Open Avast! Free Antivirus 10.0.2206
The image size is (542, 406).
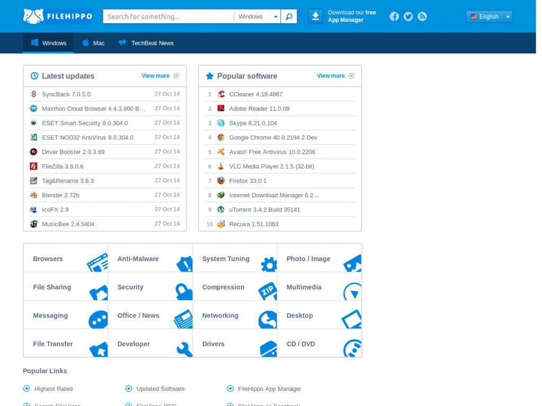pos(272,152)
